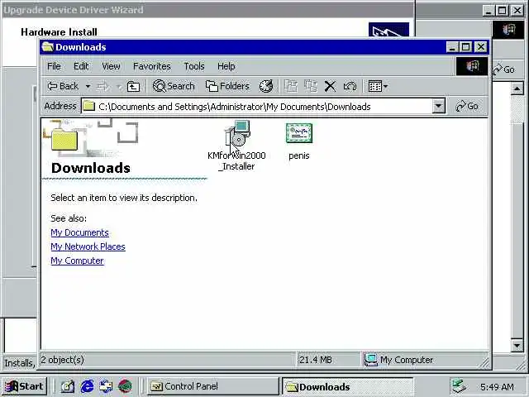
Task: Open the My Computer link
Action: point(77,261)
